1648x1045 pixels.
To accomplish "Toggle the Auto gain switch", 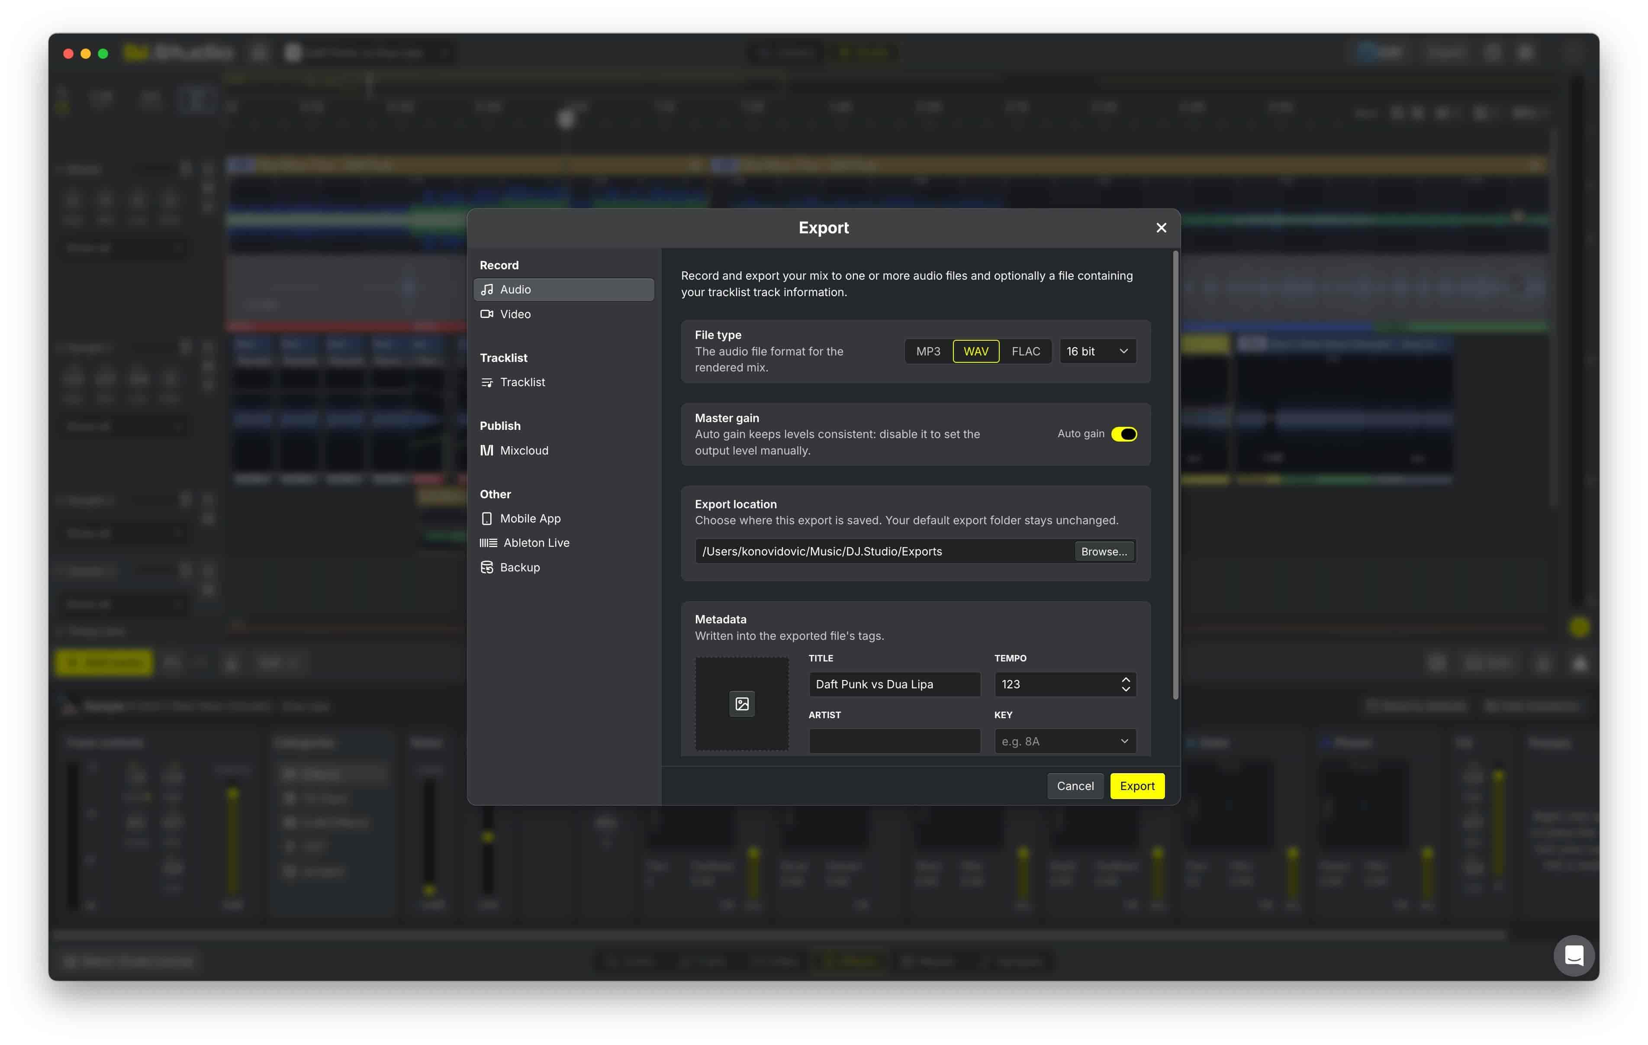I will click(x=1124, y=434).
